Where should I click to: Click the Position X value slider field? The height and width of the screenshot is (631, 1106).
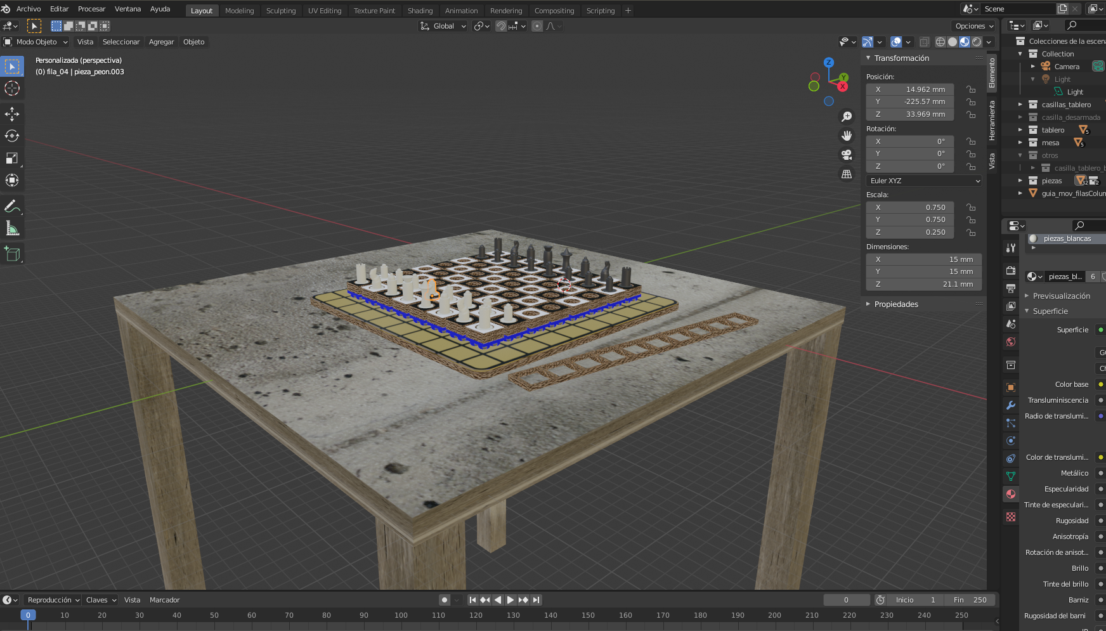[910, 89]
